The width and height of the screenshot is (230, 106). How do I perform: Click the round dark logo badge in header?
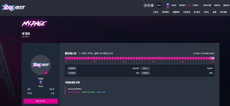point(159,5)
